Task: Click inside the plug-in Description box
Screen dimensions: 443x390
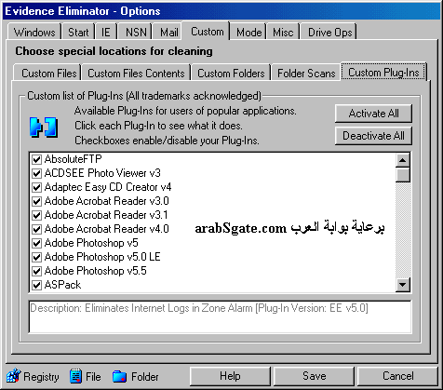Action: click(x=220, y=316)
